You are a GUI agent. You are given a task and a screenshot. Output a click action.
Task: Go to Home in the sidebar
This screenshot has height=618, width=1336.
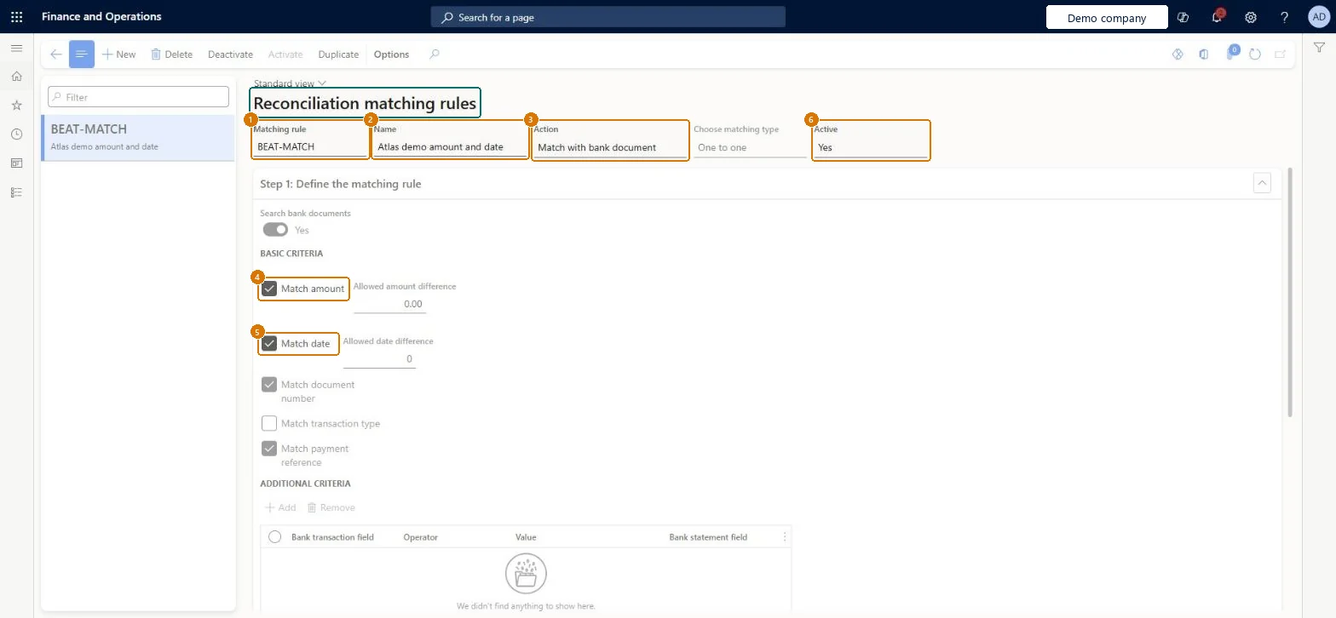pos(16,77)
